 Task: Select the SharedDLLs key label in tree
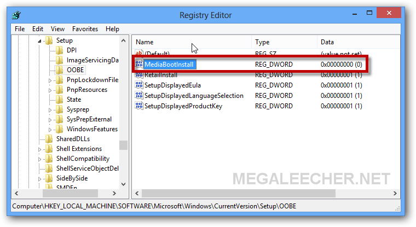coord(73,139)
